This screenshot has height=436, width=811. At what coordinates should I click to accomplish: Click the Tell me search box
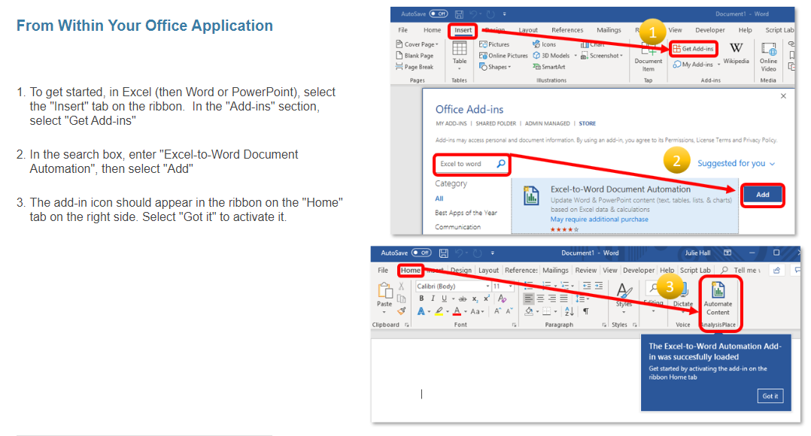pyautogui.click(x=741, y=270)
